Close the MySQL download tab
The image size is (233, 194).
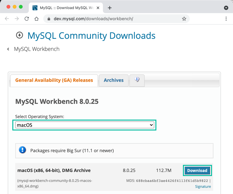point(98,8)
